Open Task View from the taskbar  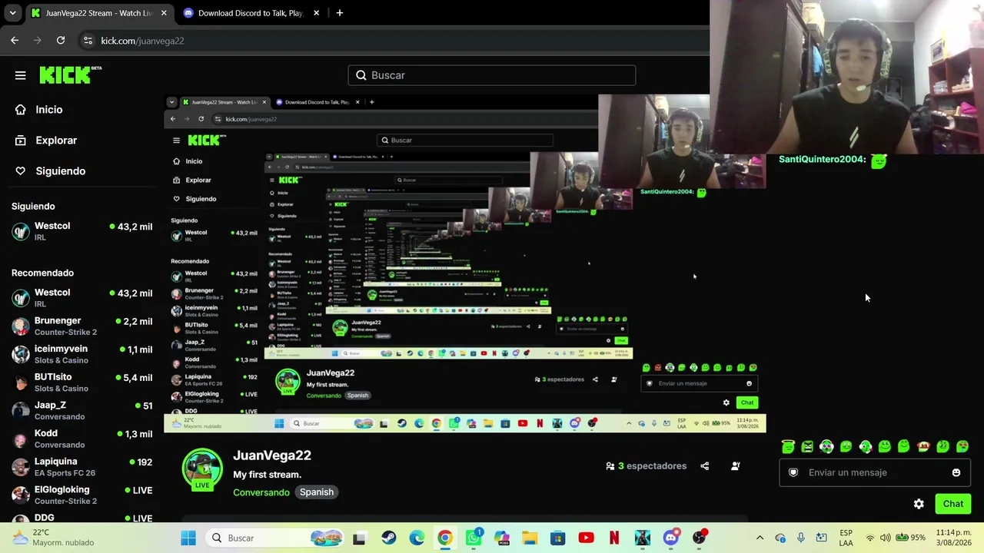tap(359, 538)
